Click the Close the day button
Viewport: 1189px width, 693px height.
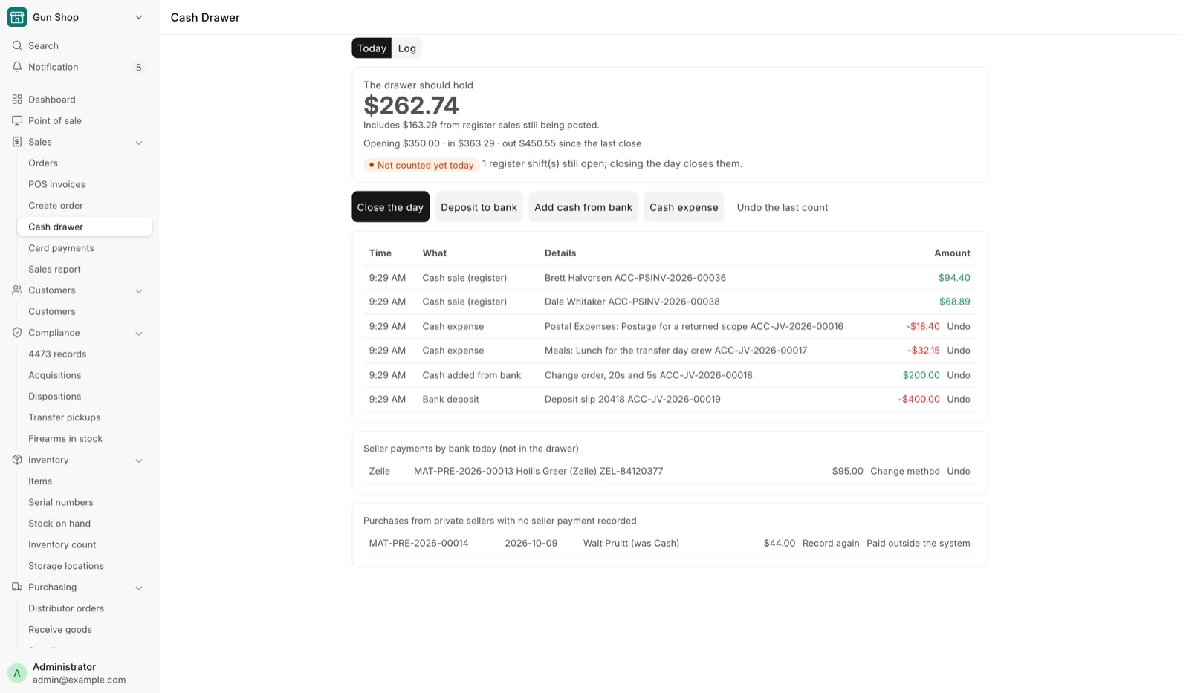click(390, 207)
